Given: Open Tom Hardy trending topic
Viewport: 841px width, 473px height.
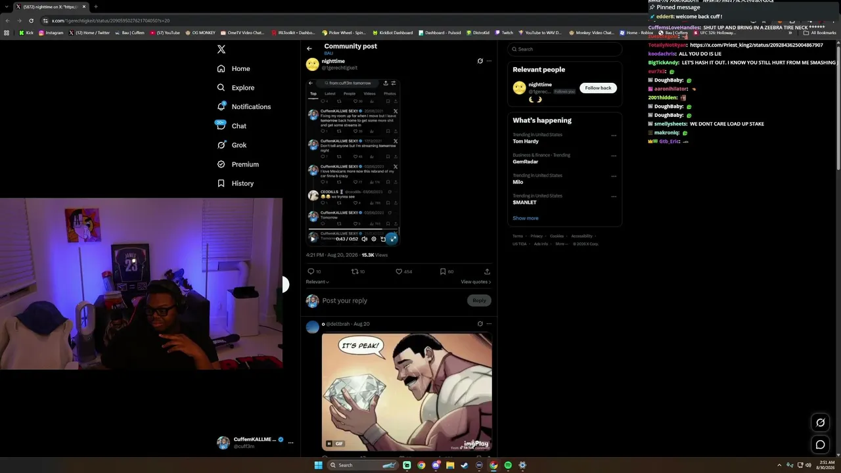Looking at the screenshot, I should click(x=526, y=141).
